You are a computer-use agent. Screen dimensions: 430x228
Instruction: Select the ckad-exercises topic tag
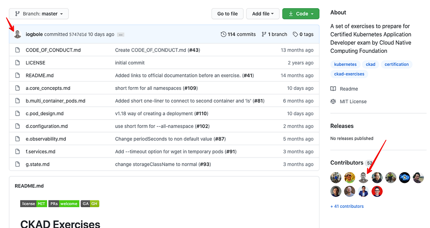coord(349,74)
